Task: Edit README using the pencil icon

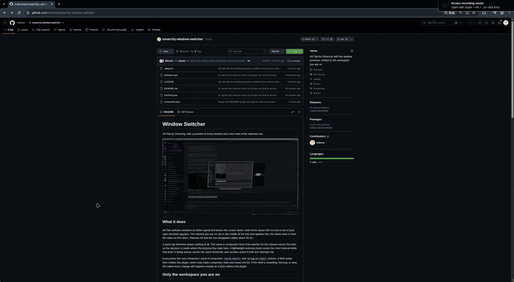Action: click(x=293, y=112)
